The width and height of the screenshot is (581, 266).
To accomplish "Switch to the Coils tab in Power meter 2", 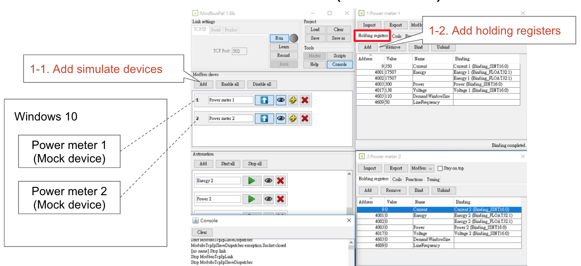I will (x=397, y=179).
